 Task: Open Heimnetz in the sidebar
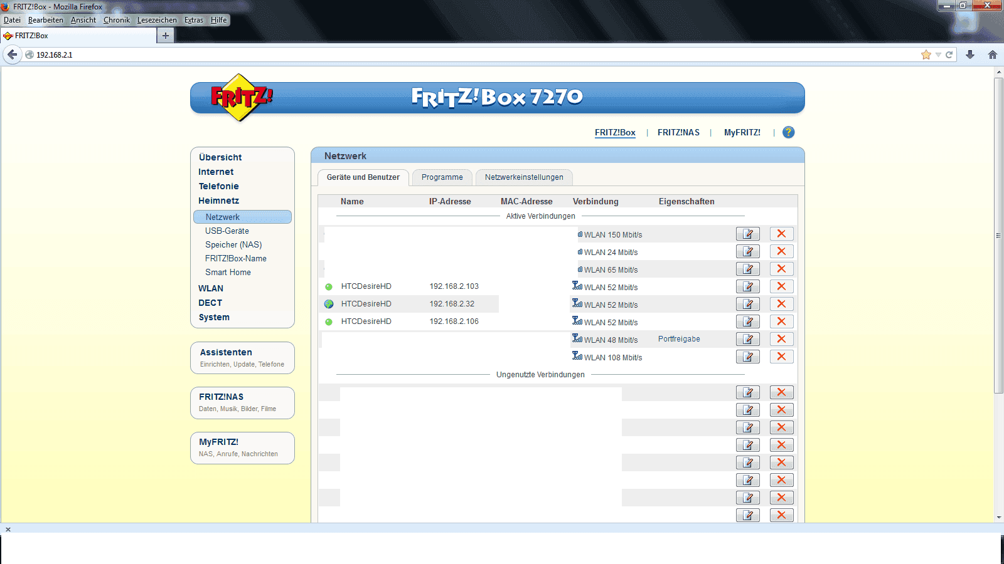pyautogui.click(x=218, y=201)
